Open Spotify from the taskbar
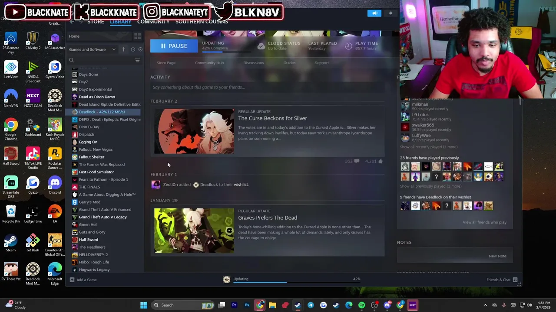 coord(361,305)
